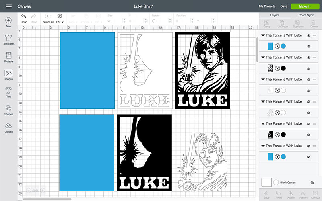Hide the white silhouette outline layer
Viewport: 322px width, 201px height.
coord(308,91)
